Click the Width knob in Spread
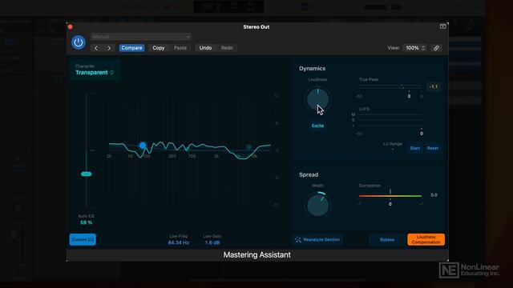 [317, 205]
